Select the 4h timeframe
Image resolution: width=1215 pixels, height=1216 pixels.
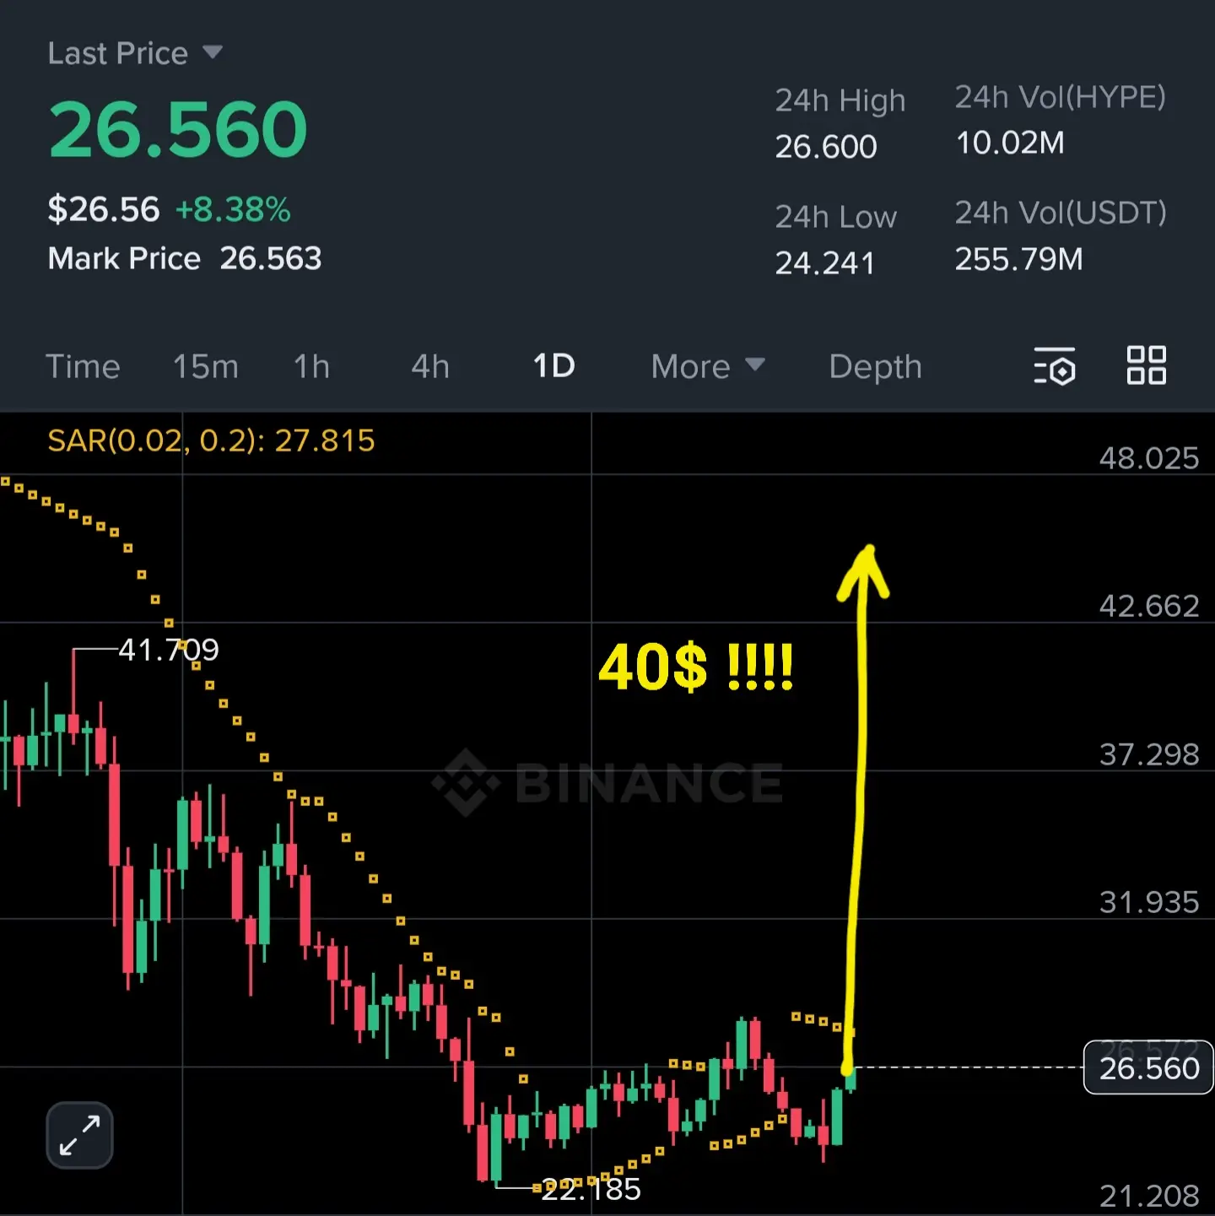[430, 366]
